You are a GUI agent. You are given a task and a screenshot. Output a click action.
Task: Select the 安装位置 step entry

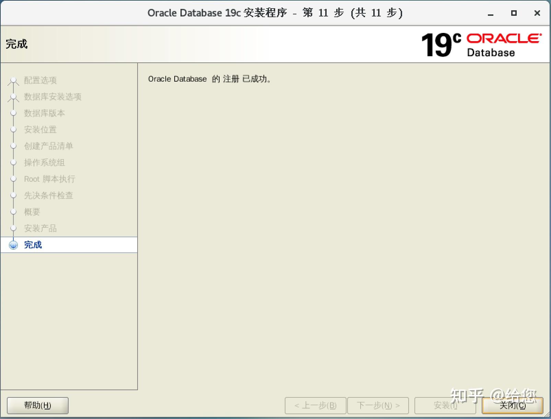click(x=40, y=130)
